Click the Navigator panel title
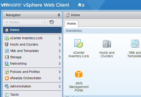This screenshot has height=97, width=141. click(13, 15)
